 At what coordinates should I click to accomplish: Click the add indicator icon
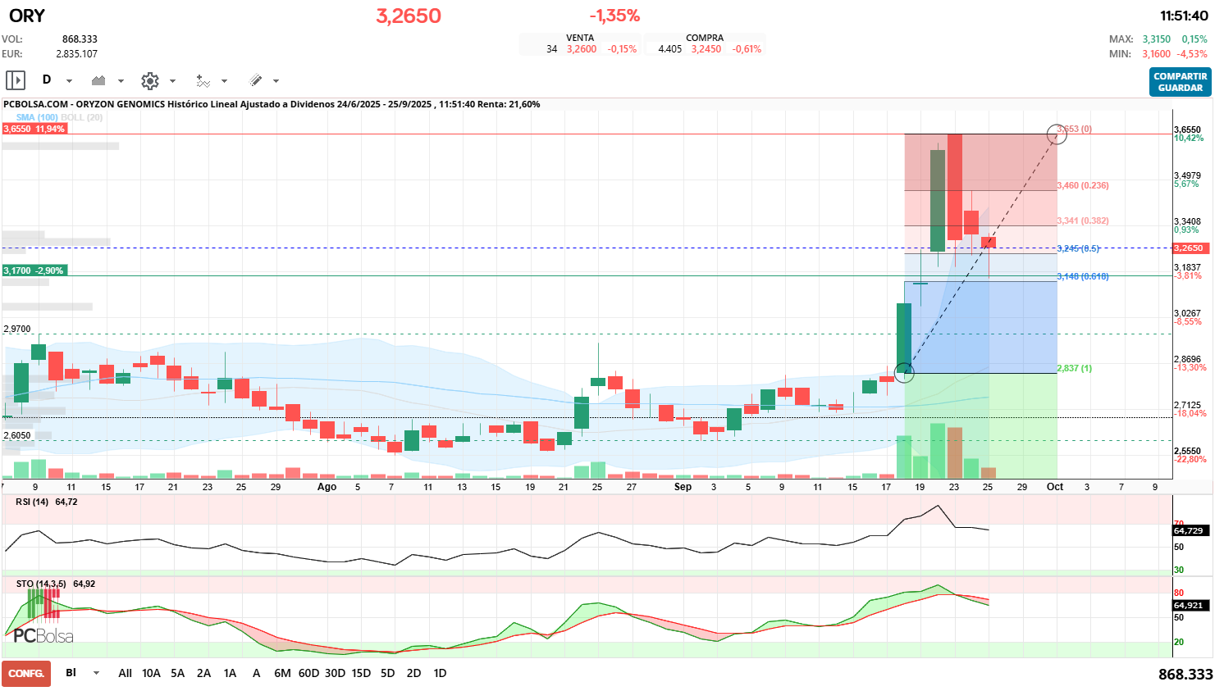pyautogui.click(x=203, y=80)
